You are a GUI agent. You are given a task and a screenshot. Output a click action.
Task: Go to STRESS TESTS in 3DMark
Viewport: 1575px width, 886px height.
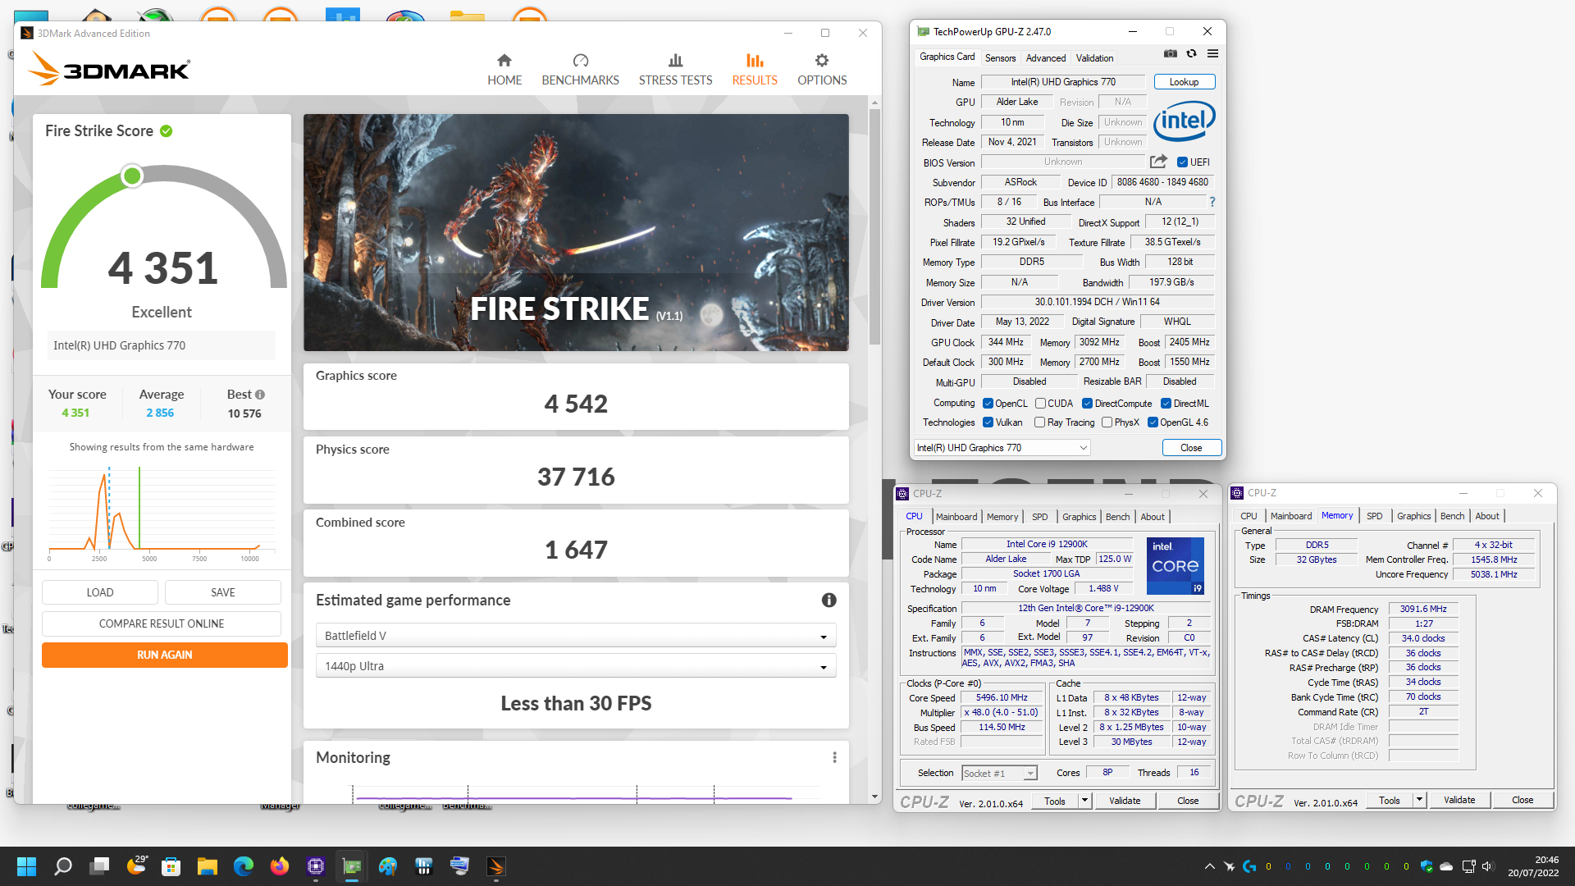click(675, 70)
